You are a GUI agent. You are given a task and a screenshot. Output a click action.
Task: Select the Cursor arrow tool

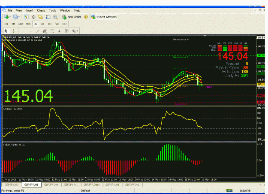point(6,31)
